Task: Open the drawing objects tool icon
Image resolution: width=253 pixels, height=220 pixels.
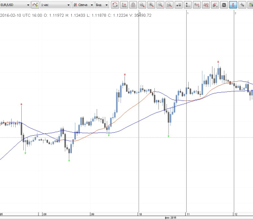Action: tap(206, 5)
